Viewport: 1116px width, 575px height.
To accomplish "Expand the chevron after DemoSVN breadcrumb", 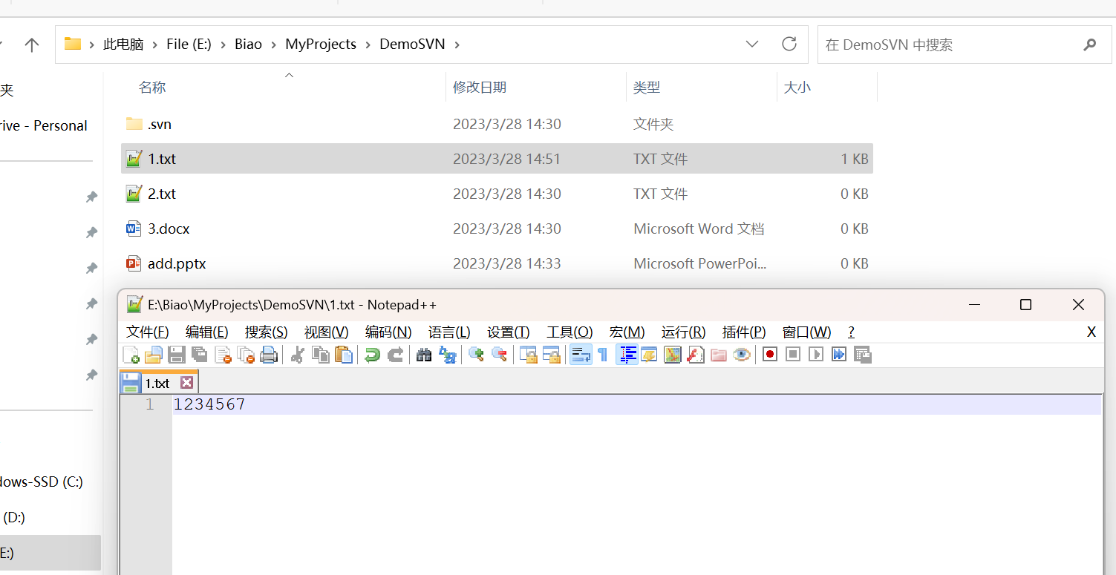I will [457, 45].
